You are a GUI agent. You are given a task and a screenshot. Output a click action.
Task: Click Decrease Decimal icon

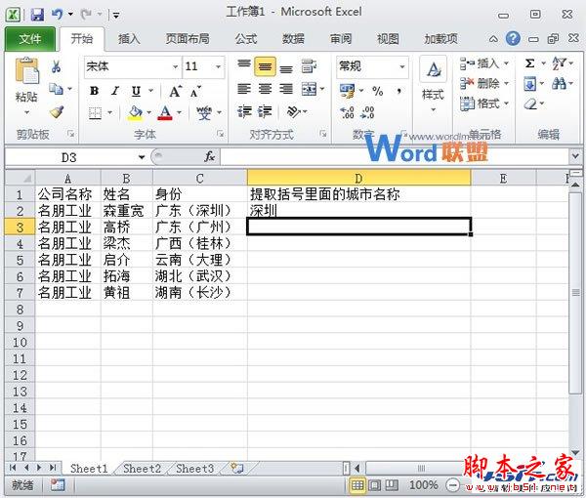tap(367, 112)
